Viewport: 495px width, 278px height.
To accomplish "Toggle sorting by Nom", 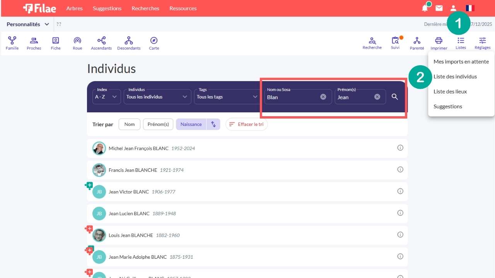I will [x=130, y=124].
